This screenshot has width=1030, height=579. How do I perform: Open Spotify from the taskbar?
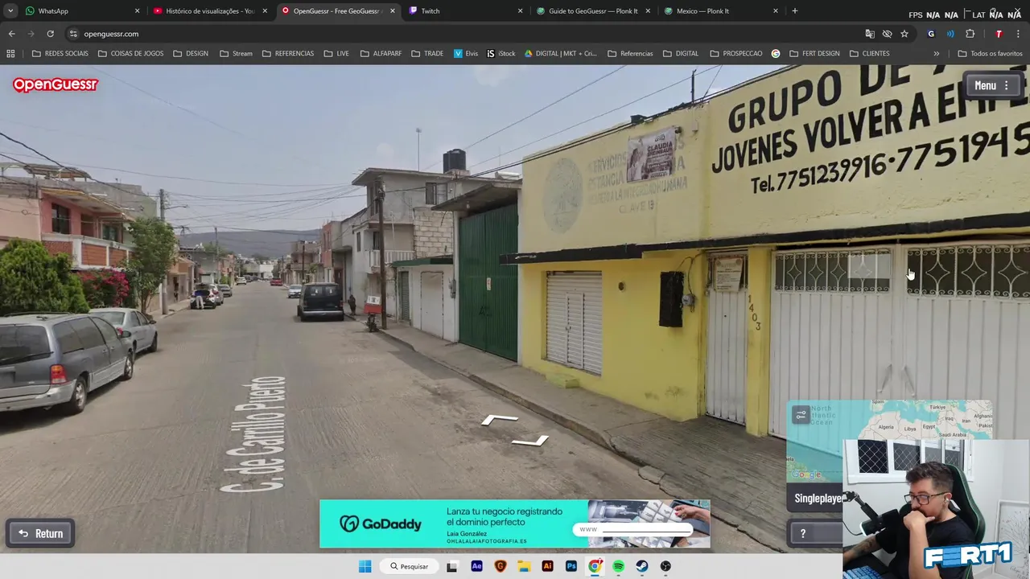click(x=618, y=566)
